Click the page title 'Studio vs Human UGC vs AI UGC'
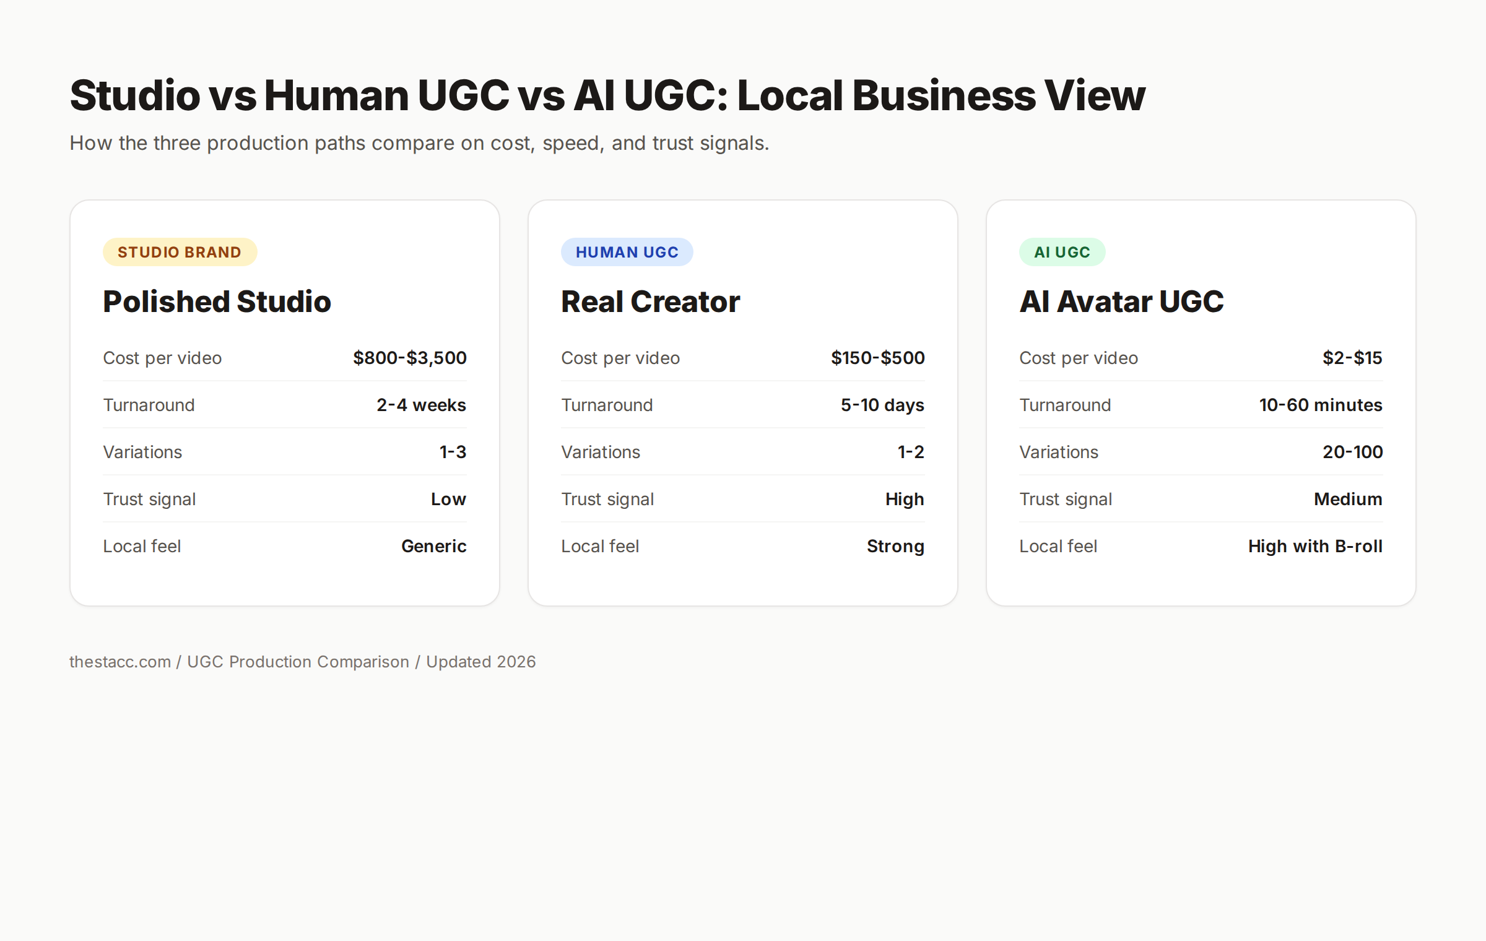The image size is (1486, 941). [x=607, y=96]
